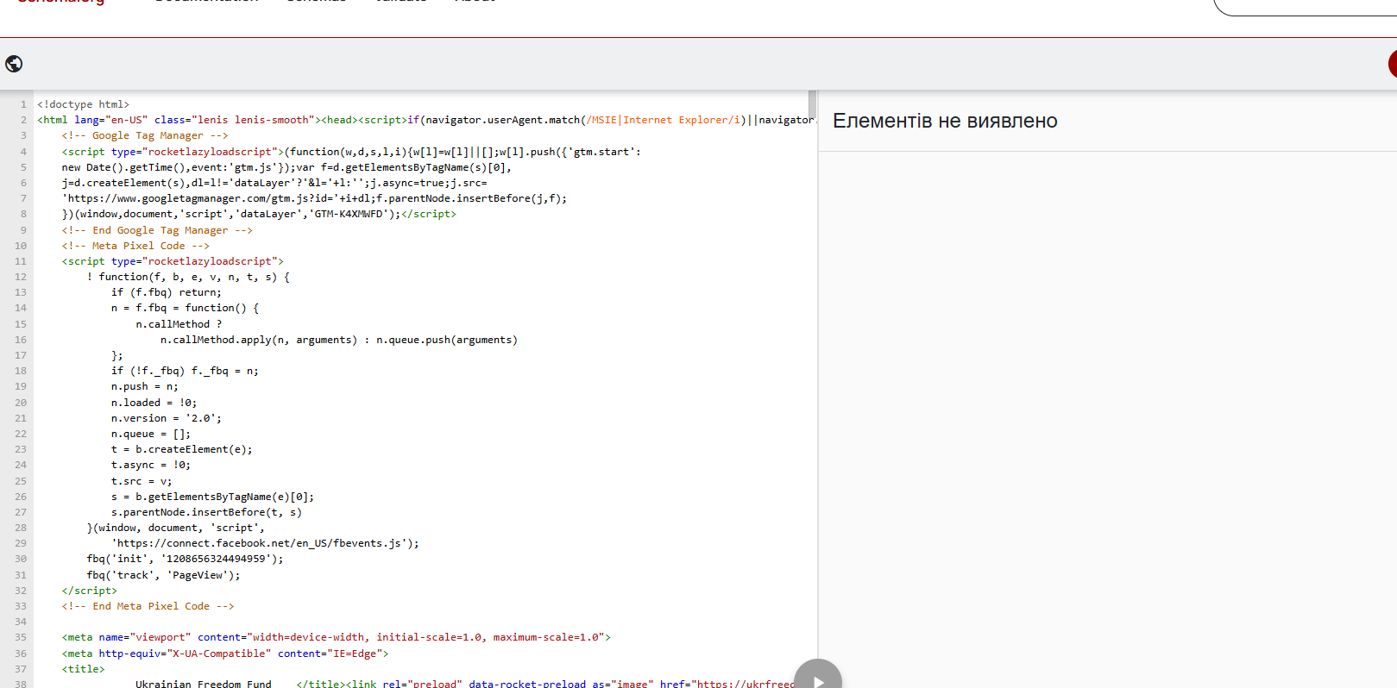Click the "n.loaded = !0;" line
This screenshot has width=1397, height=688.
tap(154, 403)
